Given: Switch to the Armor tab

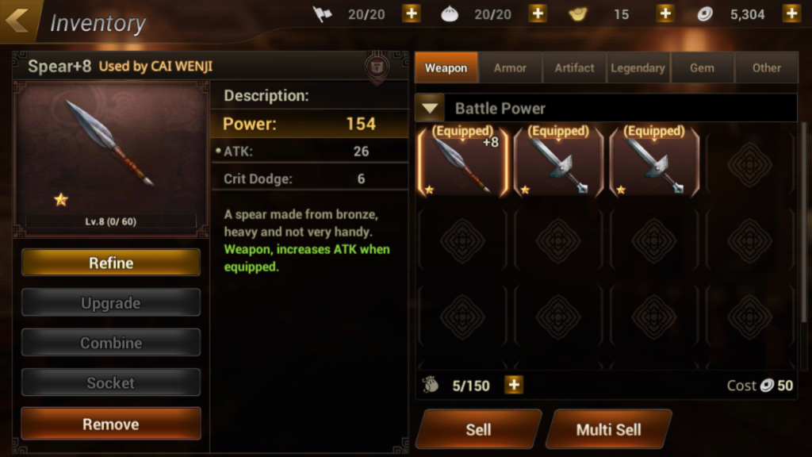Looking at the screenshot, I should pyautogui.click(x=510, y=68).
